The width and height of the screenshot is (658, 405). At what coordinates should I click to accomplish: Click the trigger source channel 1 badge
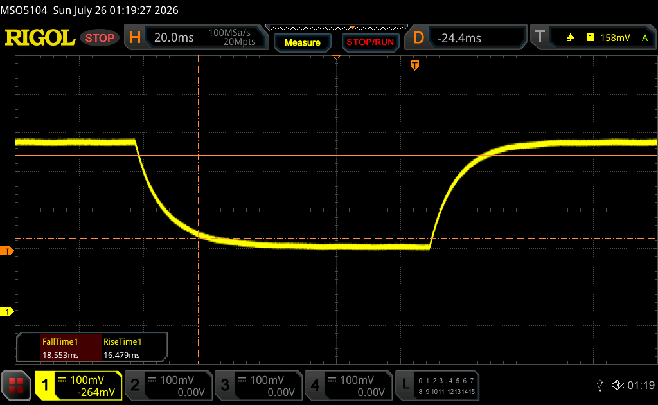coord(591,38)
